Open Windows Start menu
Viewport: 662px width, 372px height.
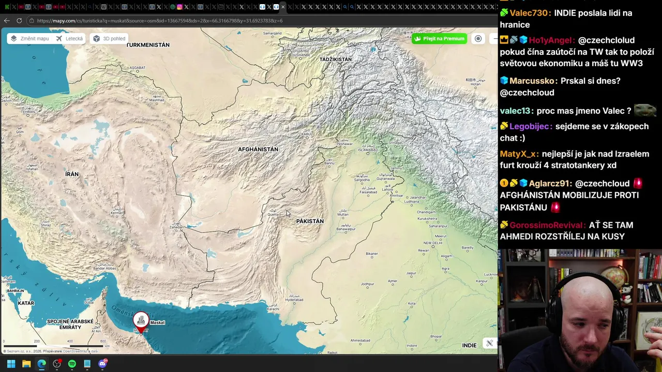[x=11, y=364]
